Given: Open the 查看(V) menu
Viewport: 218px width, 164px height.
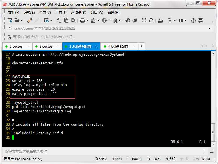Looking at the screenshot, I should click(x=45, y=13).
